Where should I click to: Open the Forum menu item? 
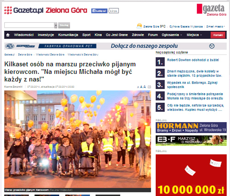[153, 35]
